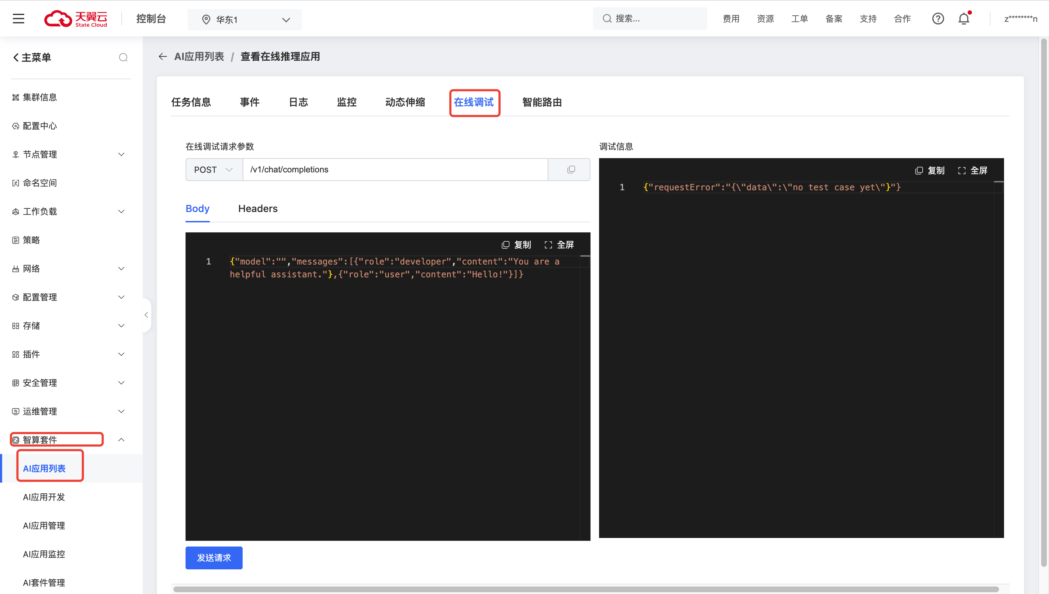Open 费用 in the top bar
Image resolution: width=1049 pixels, height=594 pixels.
pyautogui.click(x=731, y=19)
